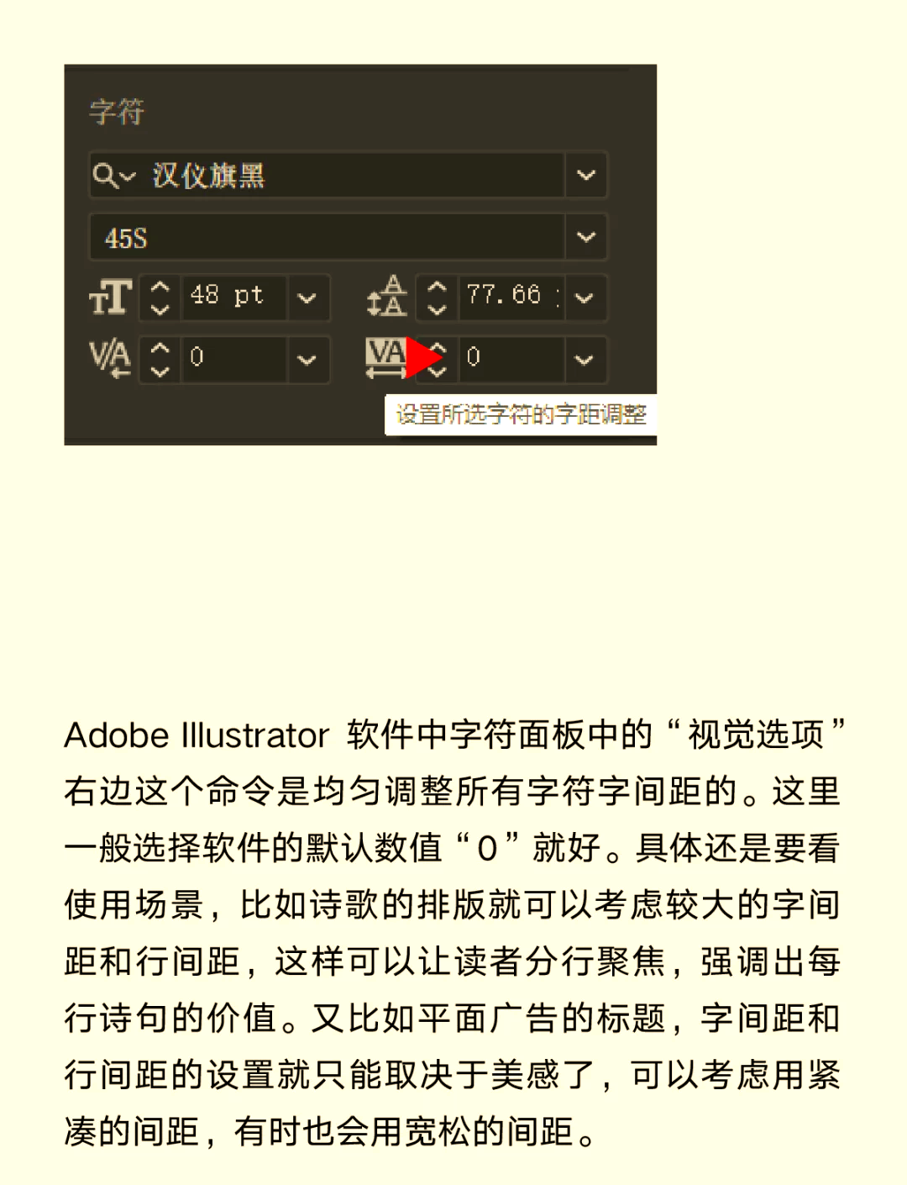Click the leading line-spacing icon
907x1185 pixels.
386,296
